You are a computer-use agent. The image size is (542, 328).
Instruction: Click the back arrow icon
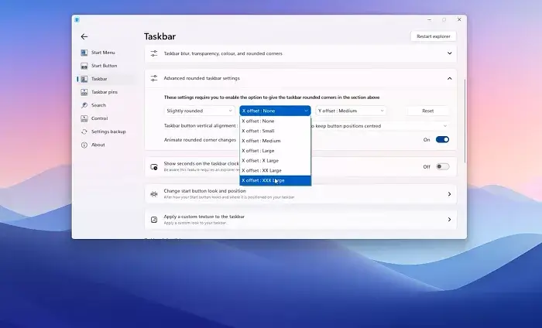(x=84, y=36)
